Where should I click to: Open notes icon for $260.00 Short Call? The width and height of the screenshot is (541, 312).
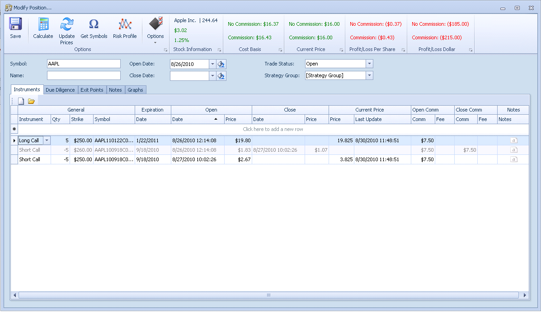(514, 150)
